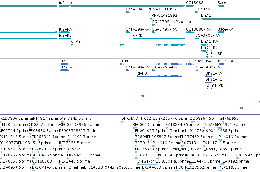Click the fu2-RA transcript label
Screen dimensions: 260x172
pyautogui.click(x=65, y=29)
